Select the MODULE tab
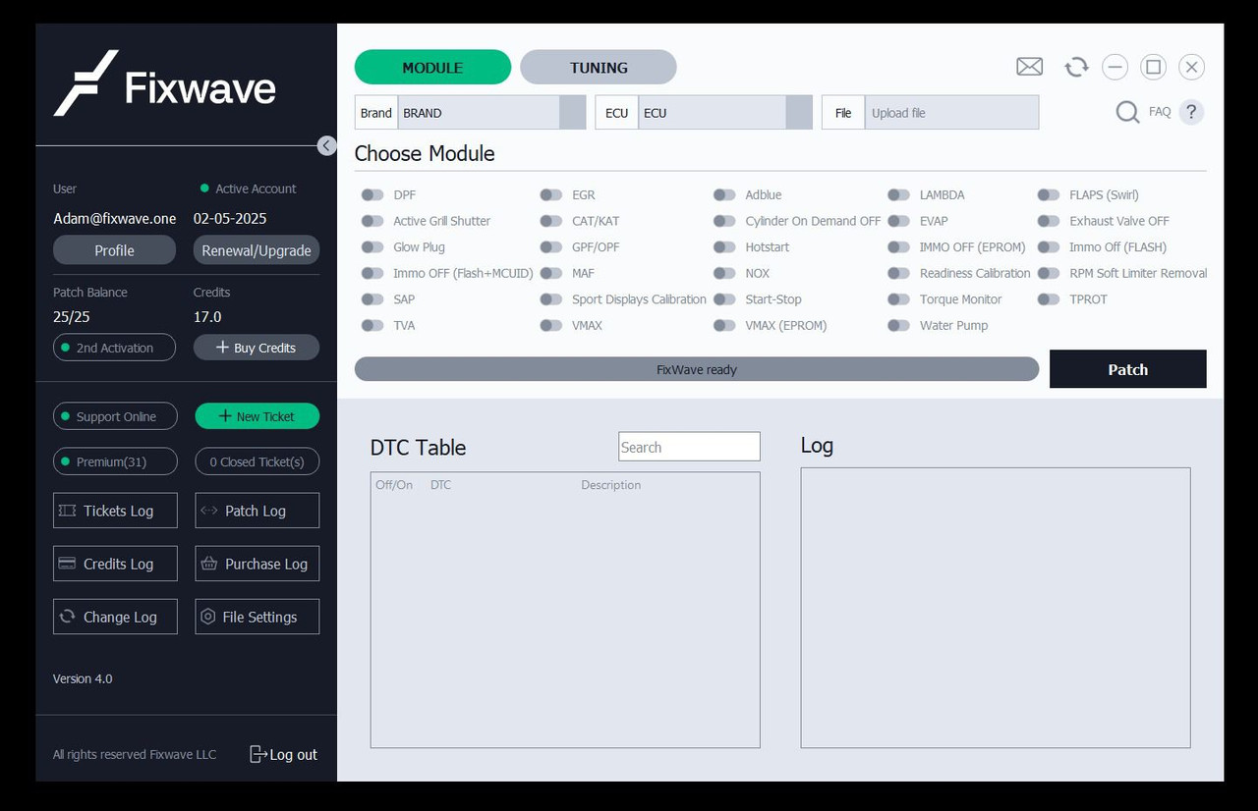Image resolution: width=1258 pixels, height=811 pixels. (x=432, y=67)
